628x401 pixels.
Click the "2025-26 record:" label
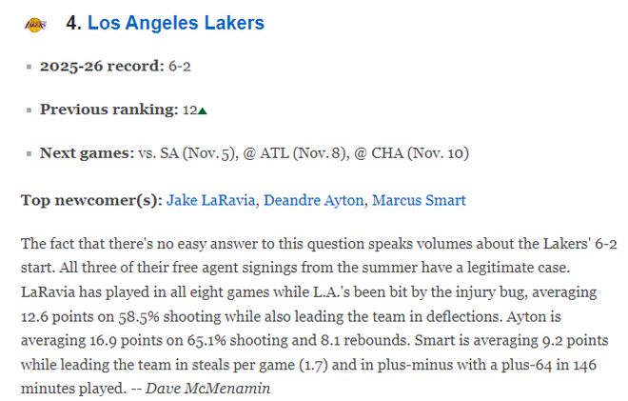102,67
